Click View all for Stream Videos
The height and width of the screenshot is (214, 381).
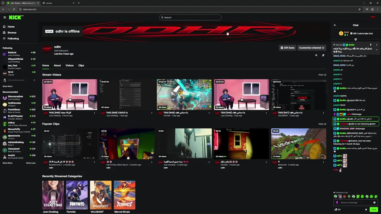(x=322, y=75)
